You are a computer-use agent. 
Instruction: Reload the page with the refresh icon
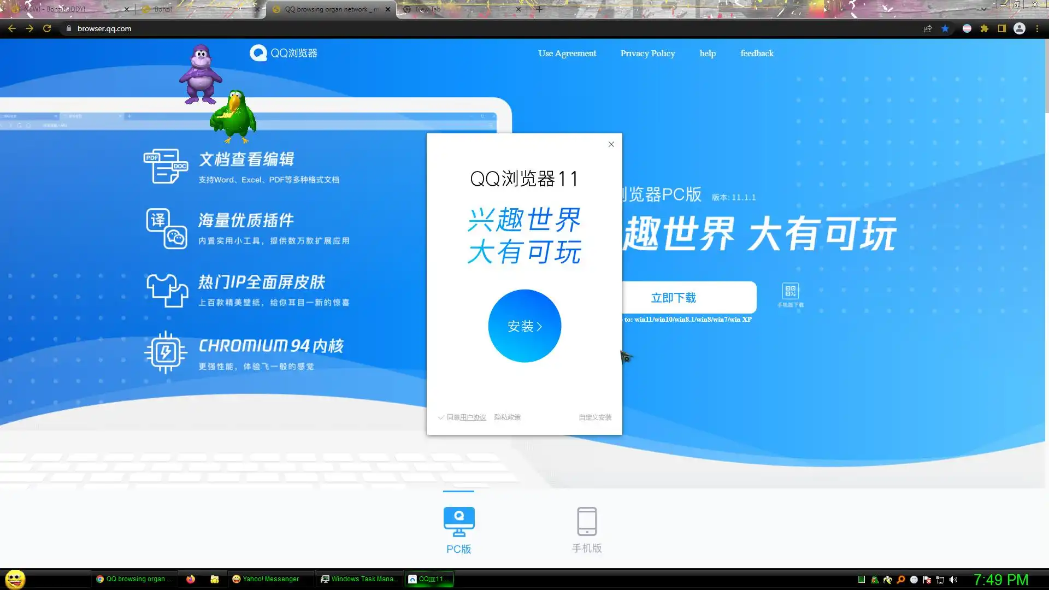[47, 29]
